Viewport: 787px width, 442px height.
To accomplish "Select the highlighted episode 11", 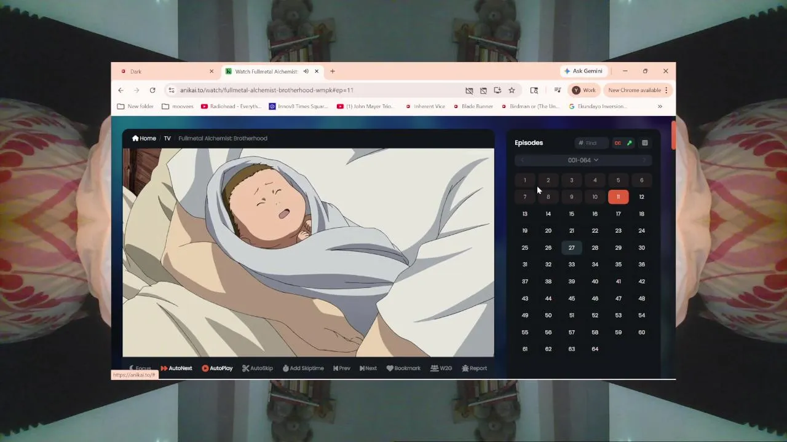I will tap(619, 197).
